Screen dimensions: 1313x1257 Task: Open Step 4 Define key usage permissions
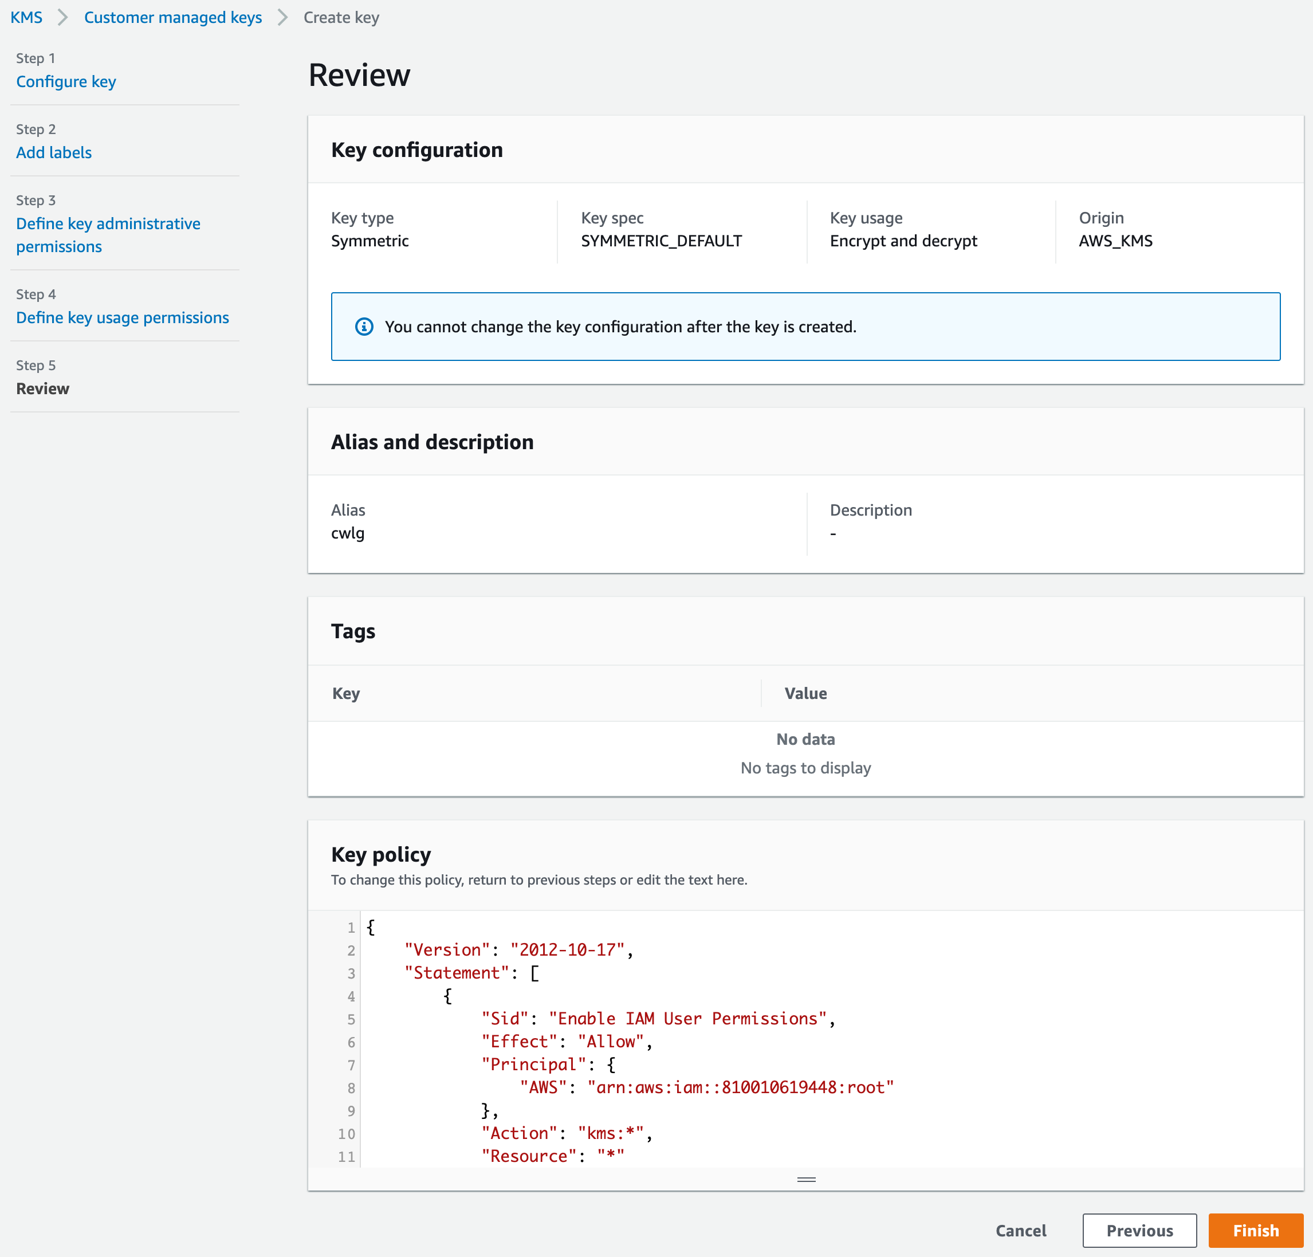[123, 317]
